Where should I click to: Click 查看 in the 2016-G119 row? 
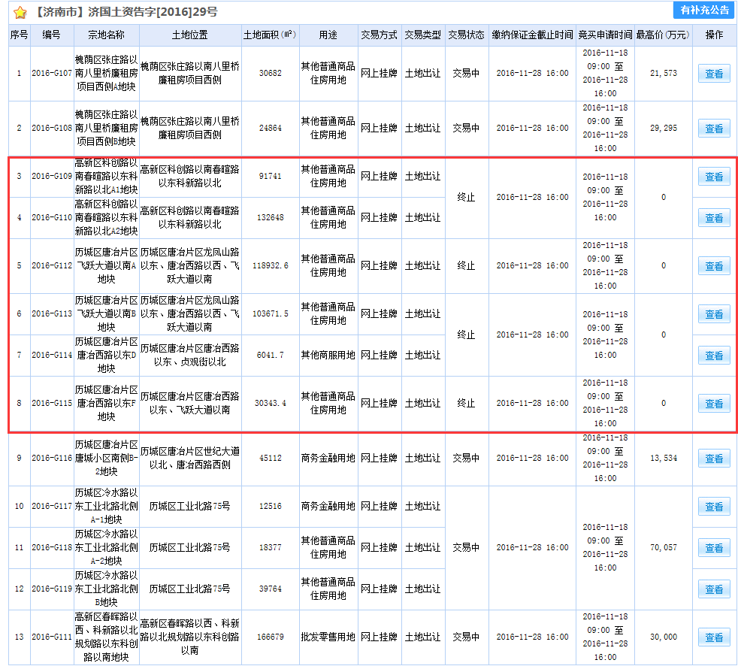(x=713, y=589)
